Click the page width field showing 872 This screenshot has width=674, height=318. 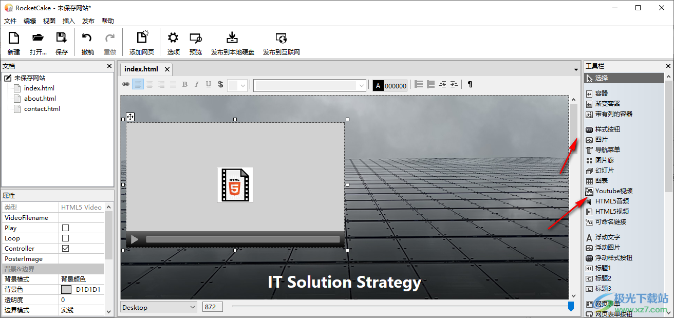tap(212, 307)
